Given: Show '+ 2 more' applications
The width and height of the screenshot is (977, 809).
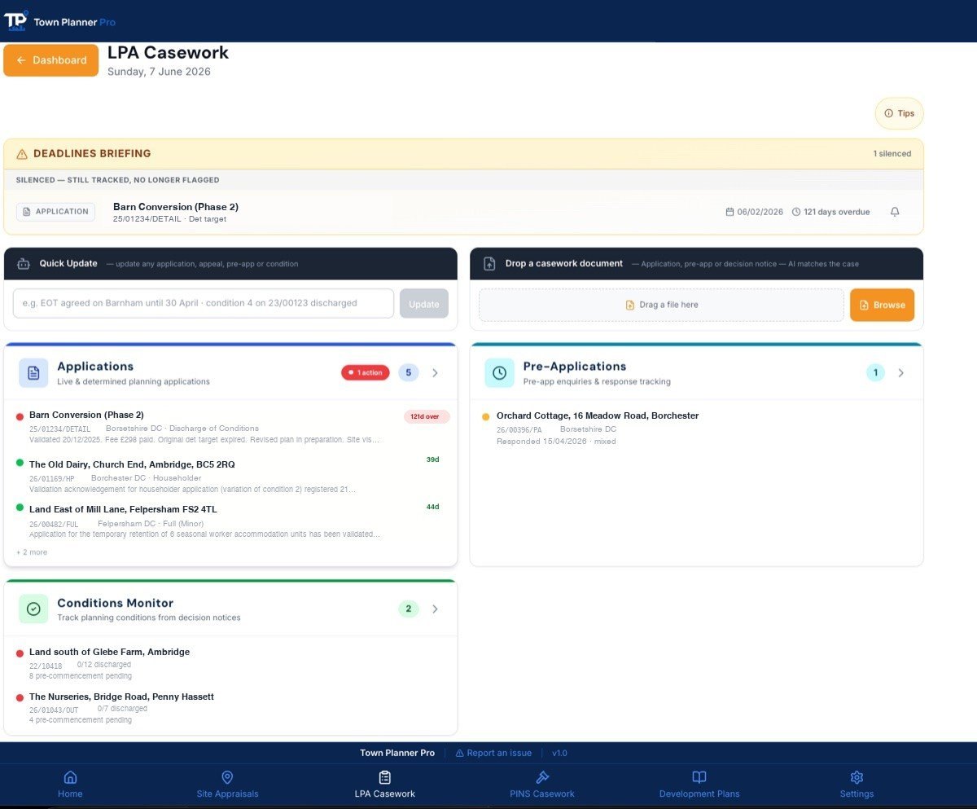Looking at the screenshot, I should pos(32,552).
